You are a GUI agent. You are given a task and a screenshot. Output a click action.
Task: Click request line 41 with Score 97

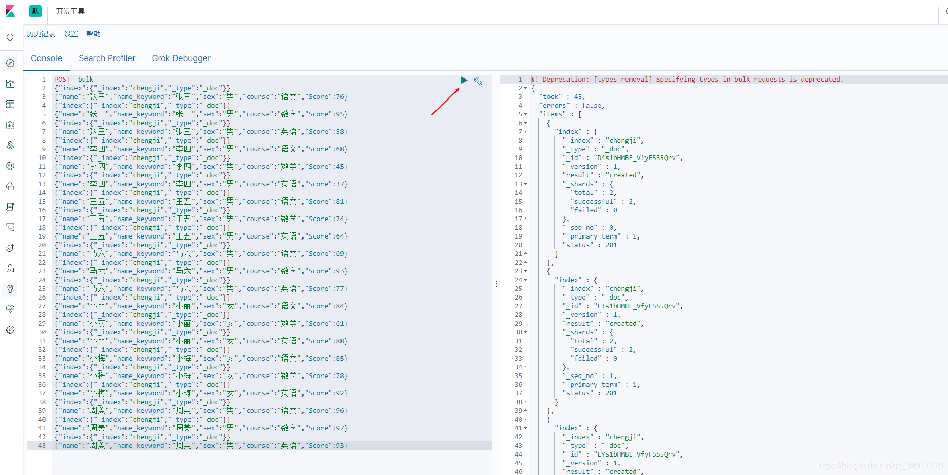[201, 428]
